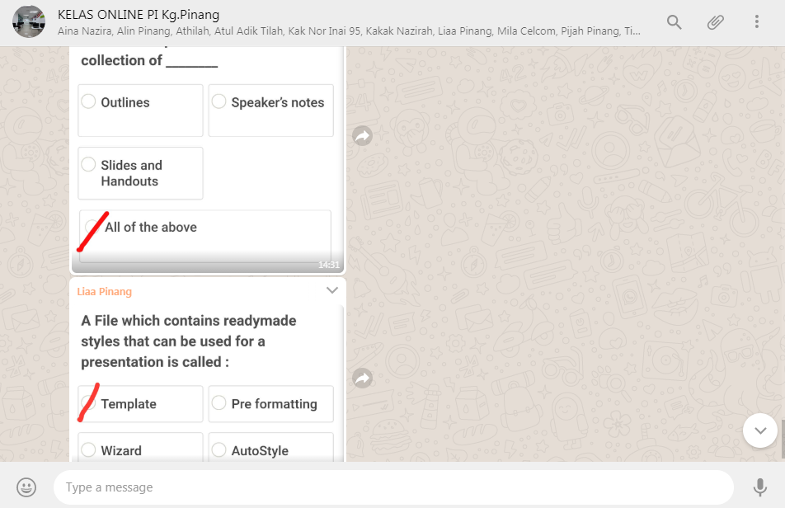Select the Outlines radio option

click(89, 101)
